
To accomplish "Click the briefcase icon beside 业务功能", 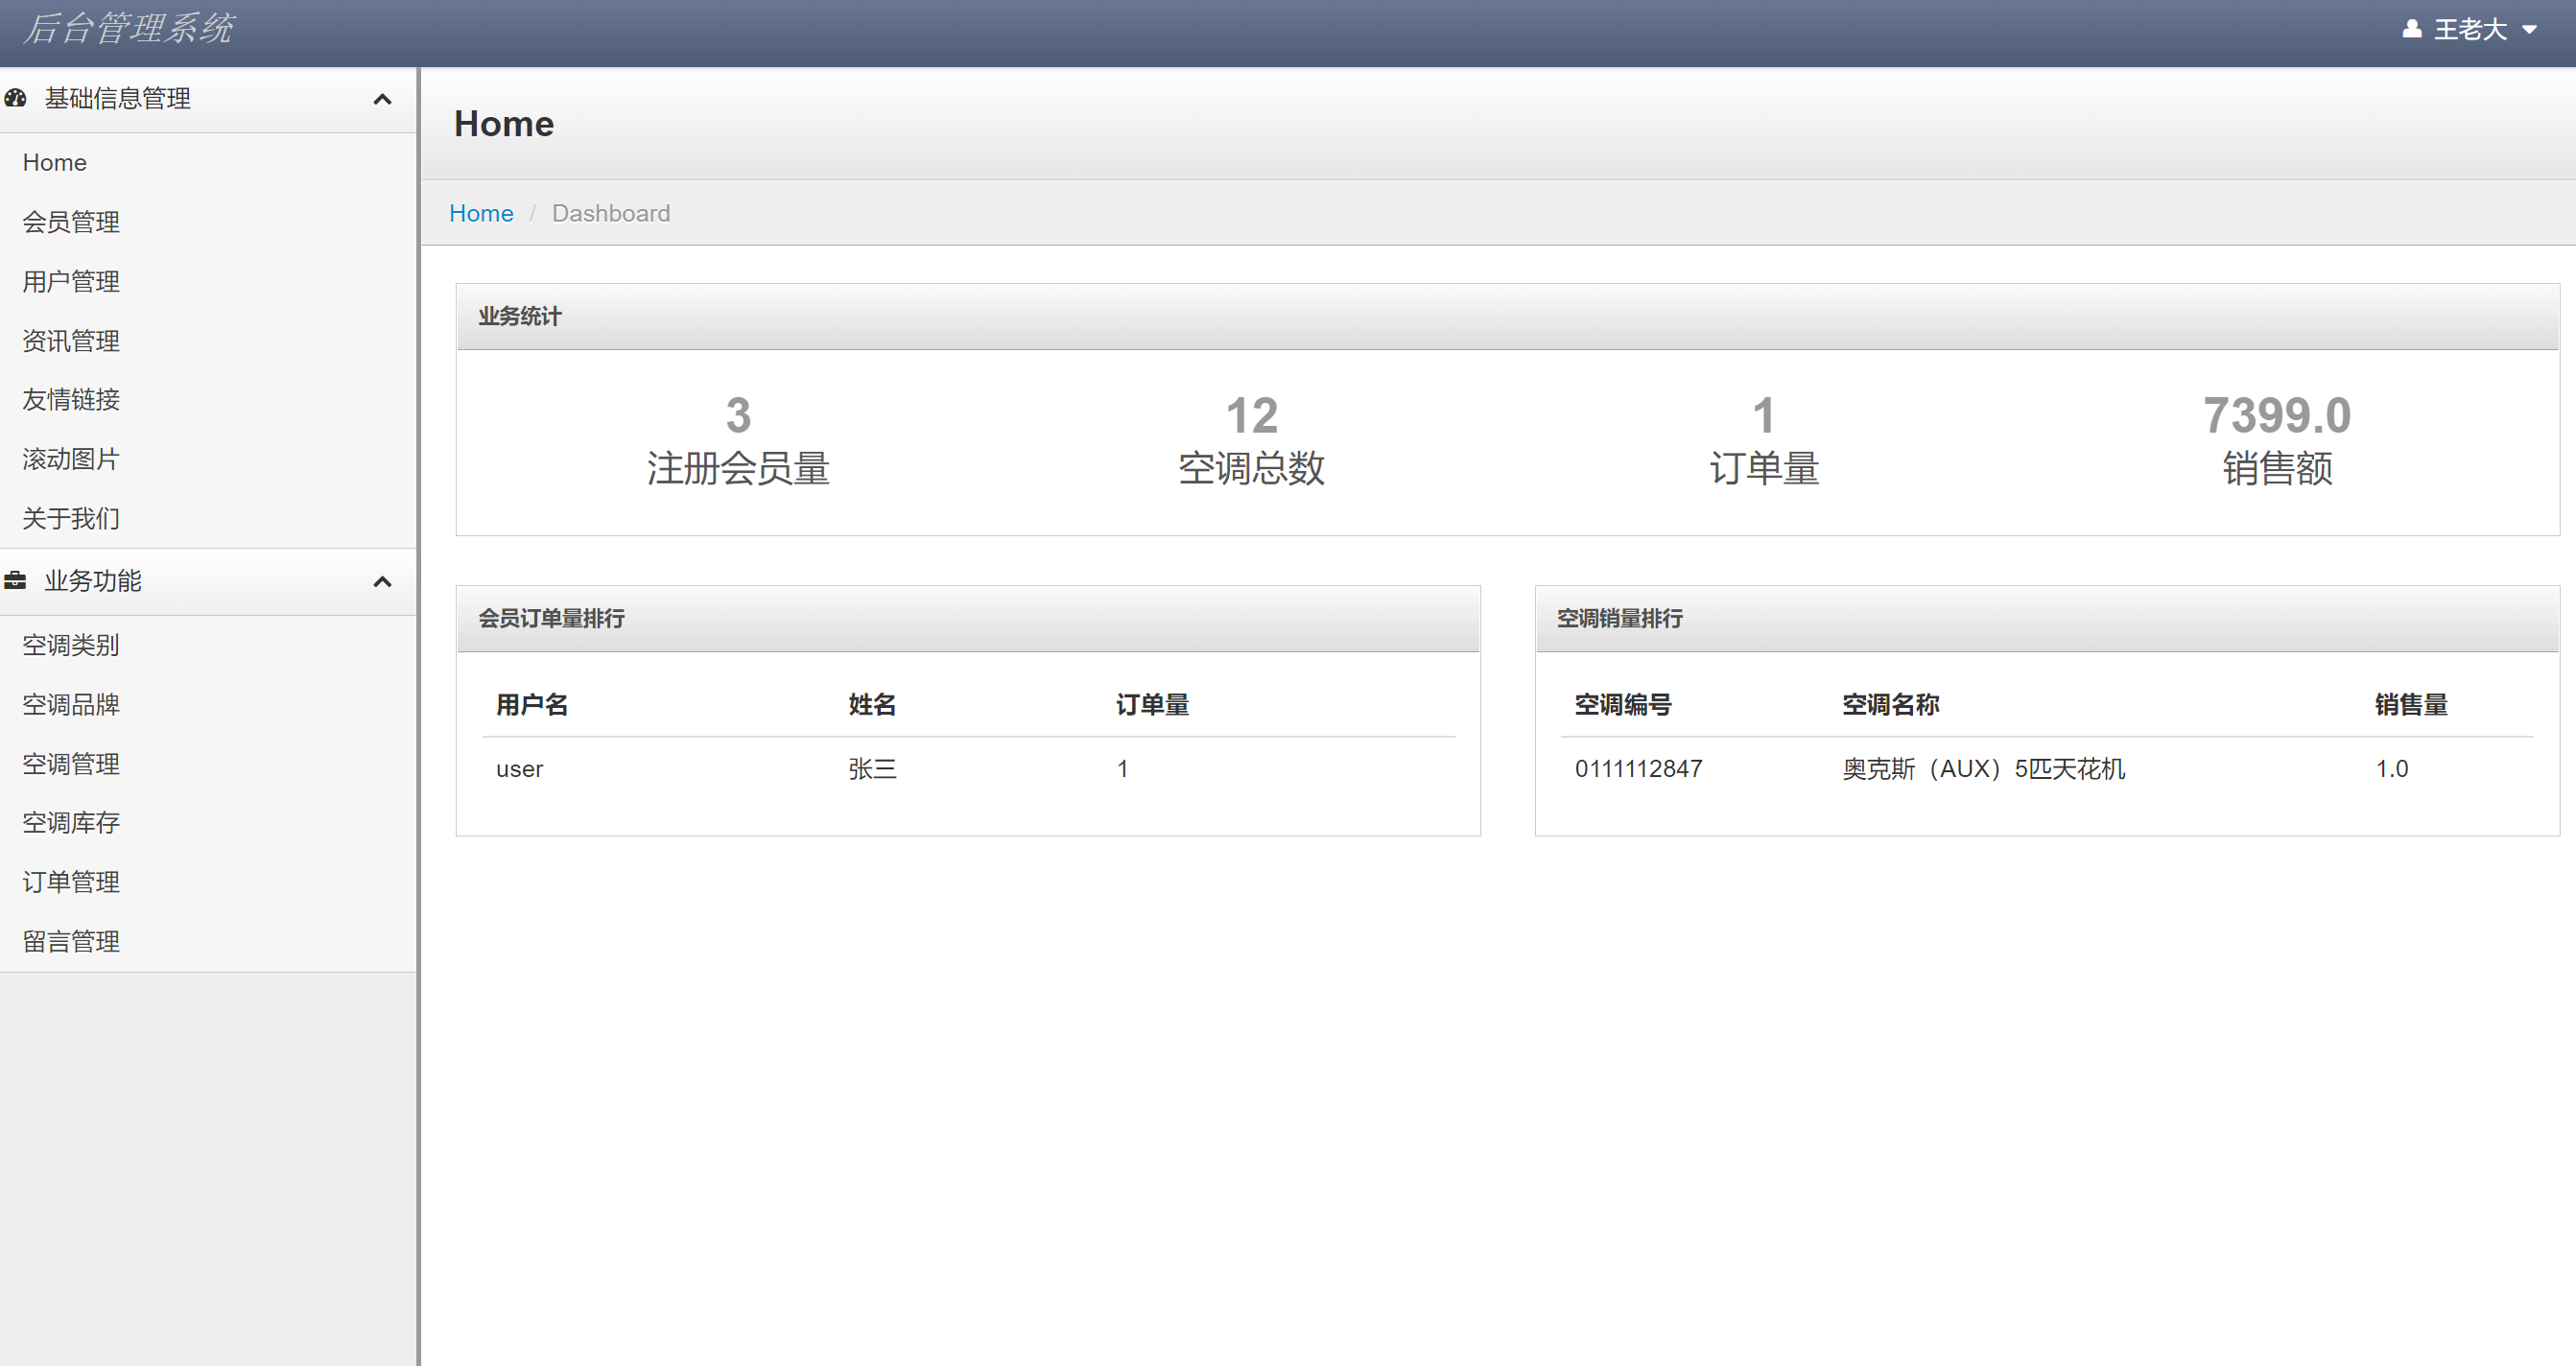I will (16, 581).
